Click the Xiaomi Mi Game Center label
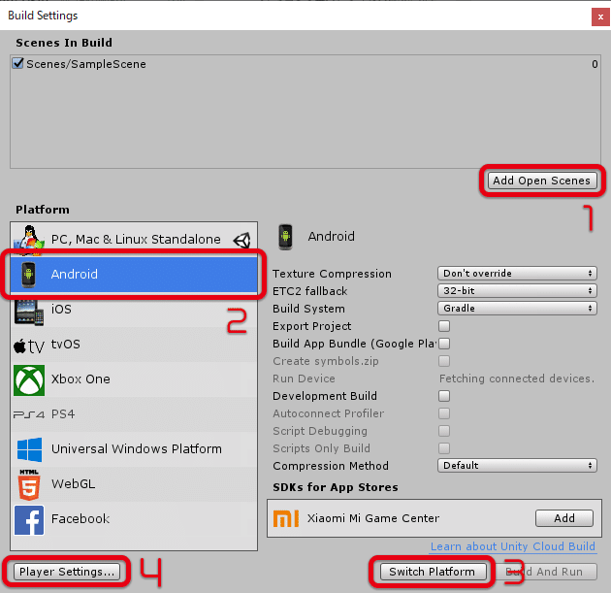Viewport: 611px width, 593px height. (x=373, y=518)
